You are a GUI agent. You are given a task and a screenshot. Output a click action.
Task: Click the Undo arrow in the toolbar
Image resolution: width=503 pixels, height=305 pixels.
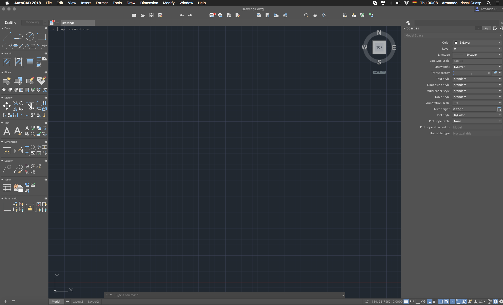[x=181, y=15]
